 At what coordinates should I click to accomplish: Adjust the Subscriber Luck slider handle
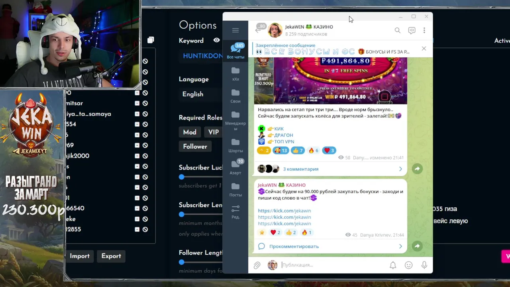click(x=182, y=177)
